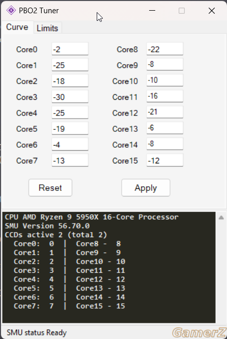The width and height of the screenshot is (227, 339).
Task: Select the Core10 offset field
Action: [x=165, y=80]
